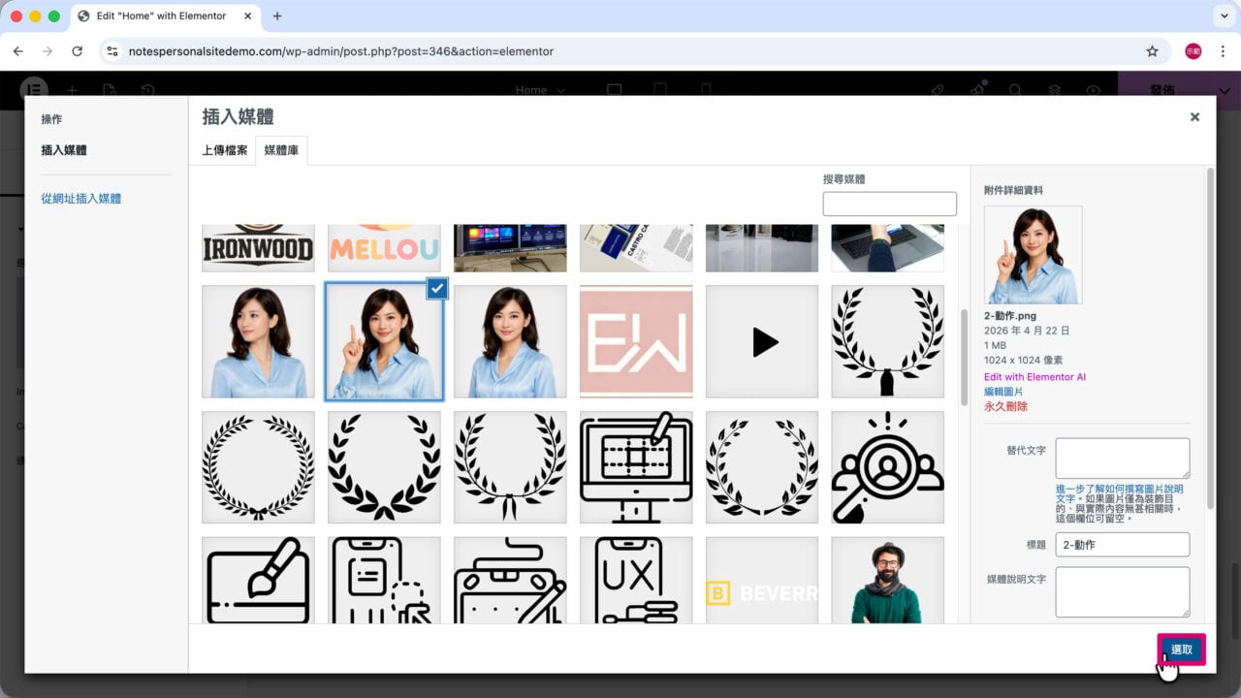Bookmark page with star icon
This screenshot has width=1241, height=698.
point(1152,51)
